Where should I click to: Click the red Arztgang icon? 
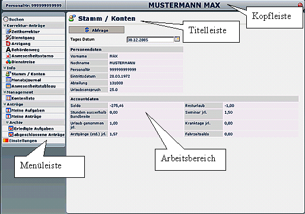coord(8,43)
